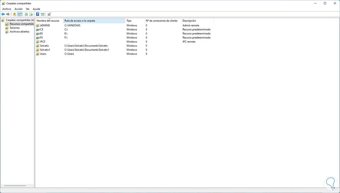Image resolution: width=340 pixels, height=193 pixels.
Task: Click the icon beside the Solvetic share
Action: 38,46
